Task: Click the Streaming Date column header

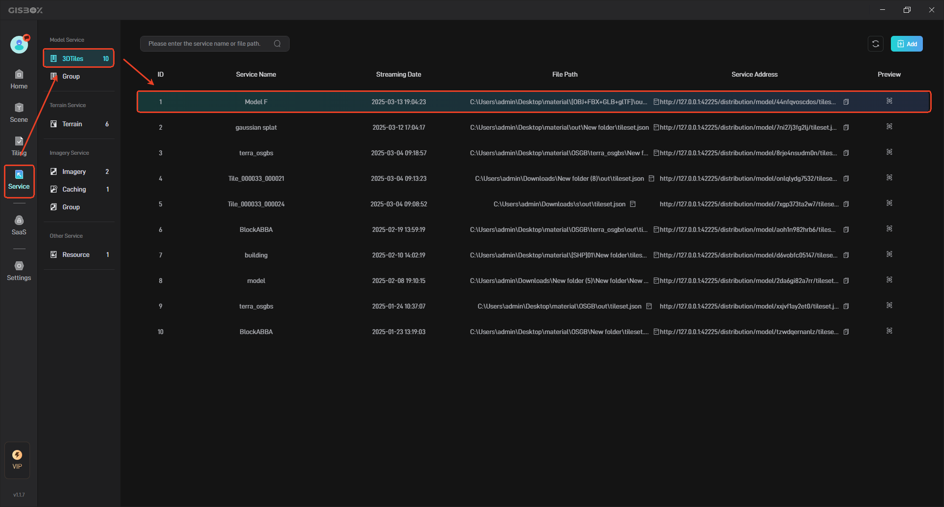Action: pyautogui.click(x=399, y=75)
